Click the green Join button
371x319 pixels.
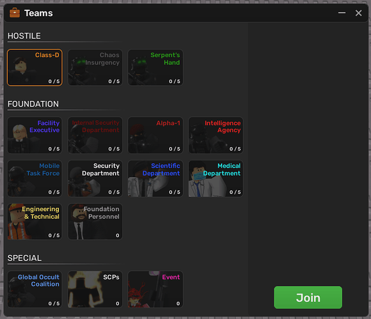(308, 297)
